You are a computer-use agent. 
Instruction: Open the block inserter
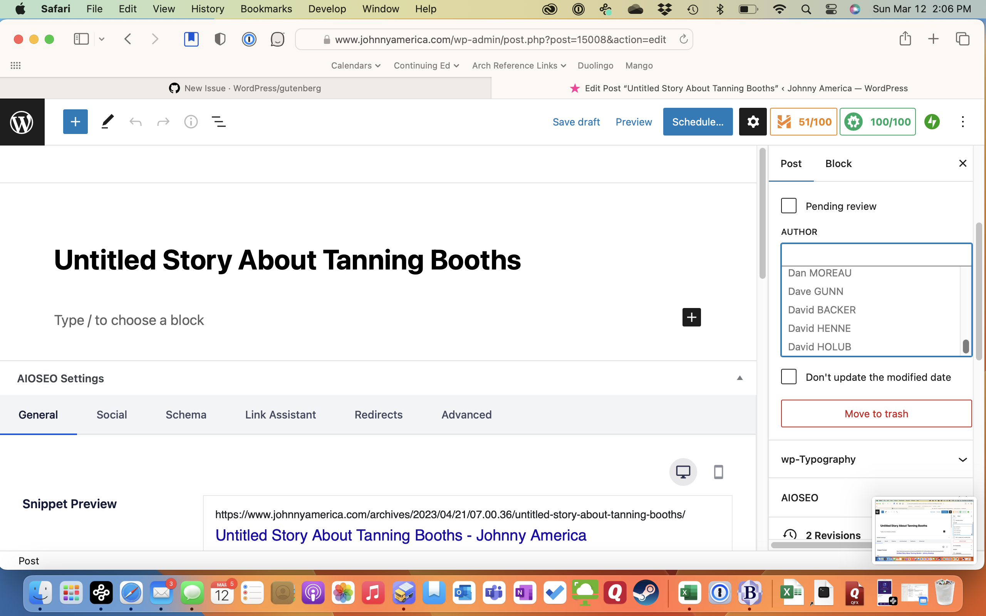coord(75,121)
